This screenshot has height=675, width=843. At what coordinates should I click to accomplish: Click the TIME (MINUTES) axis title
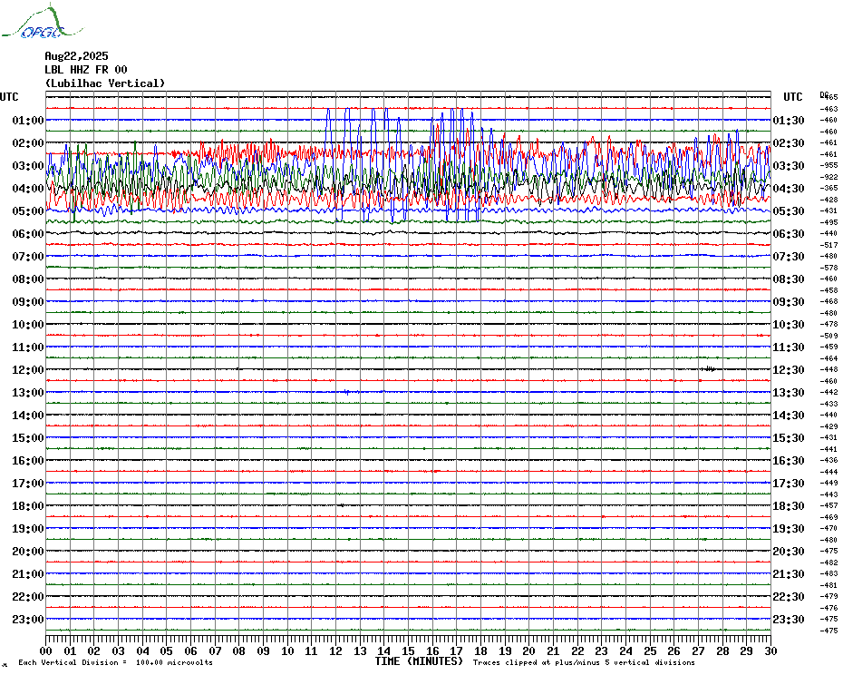click(x=419, y=661)
